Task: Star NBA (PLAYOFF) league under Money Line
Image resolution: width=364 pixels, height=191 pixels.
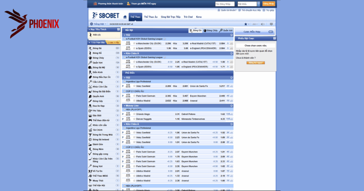Action: 124,109
